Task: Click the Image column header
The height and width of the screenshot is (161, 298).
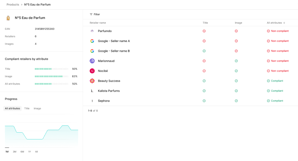Action: pyautogui.click(x=238, y=23)
